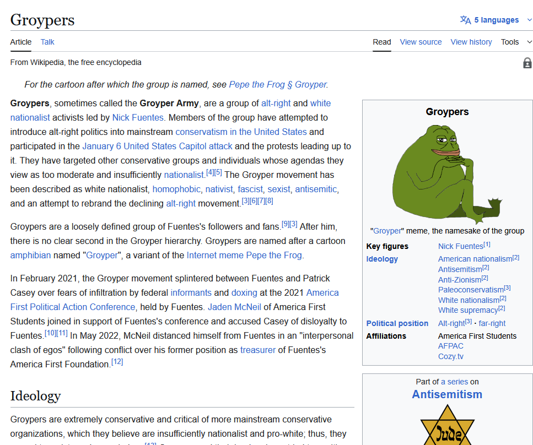The image size is (533, 445).
Task: Open Anti-Zionism infobox link
Action: coord(460,280)
